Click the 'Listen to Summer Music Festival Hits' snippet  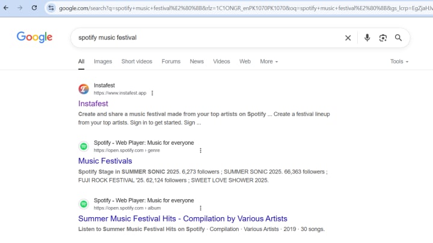pyautogui.click(x=201, y=229)
